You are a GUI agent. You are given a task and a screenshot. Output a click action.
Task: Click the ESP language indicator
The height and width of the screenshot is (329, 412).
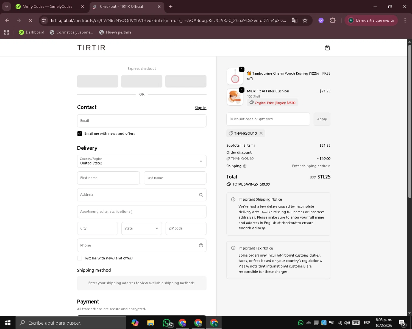pyautogui.click(x=367, y=323)
